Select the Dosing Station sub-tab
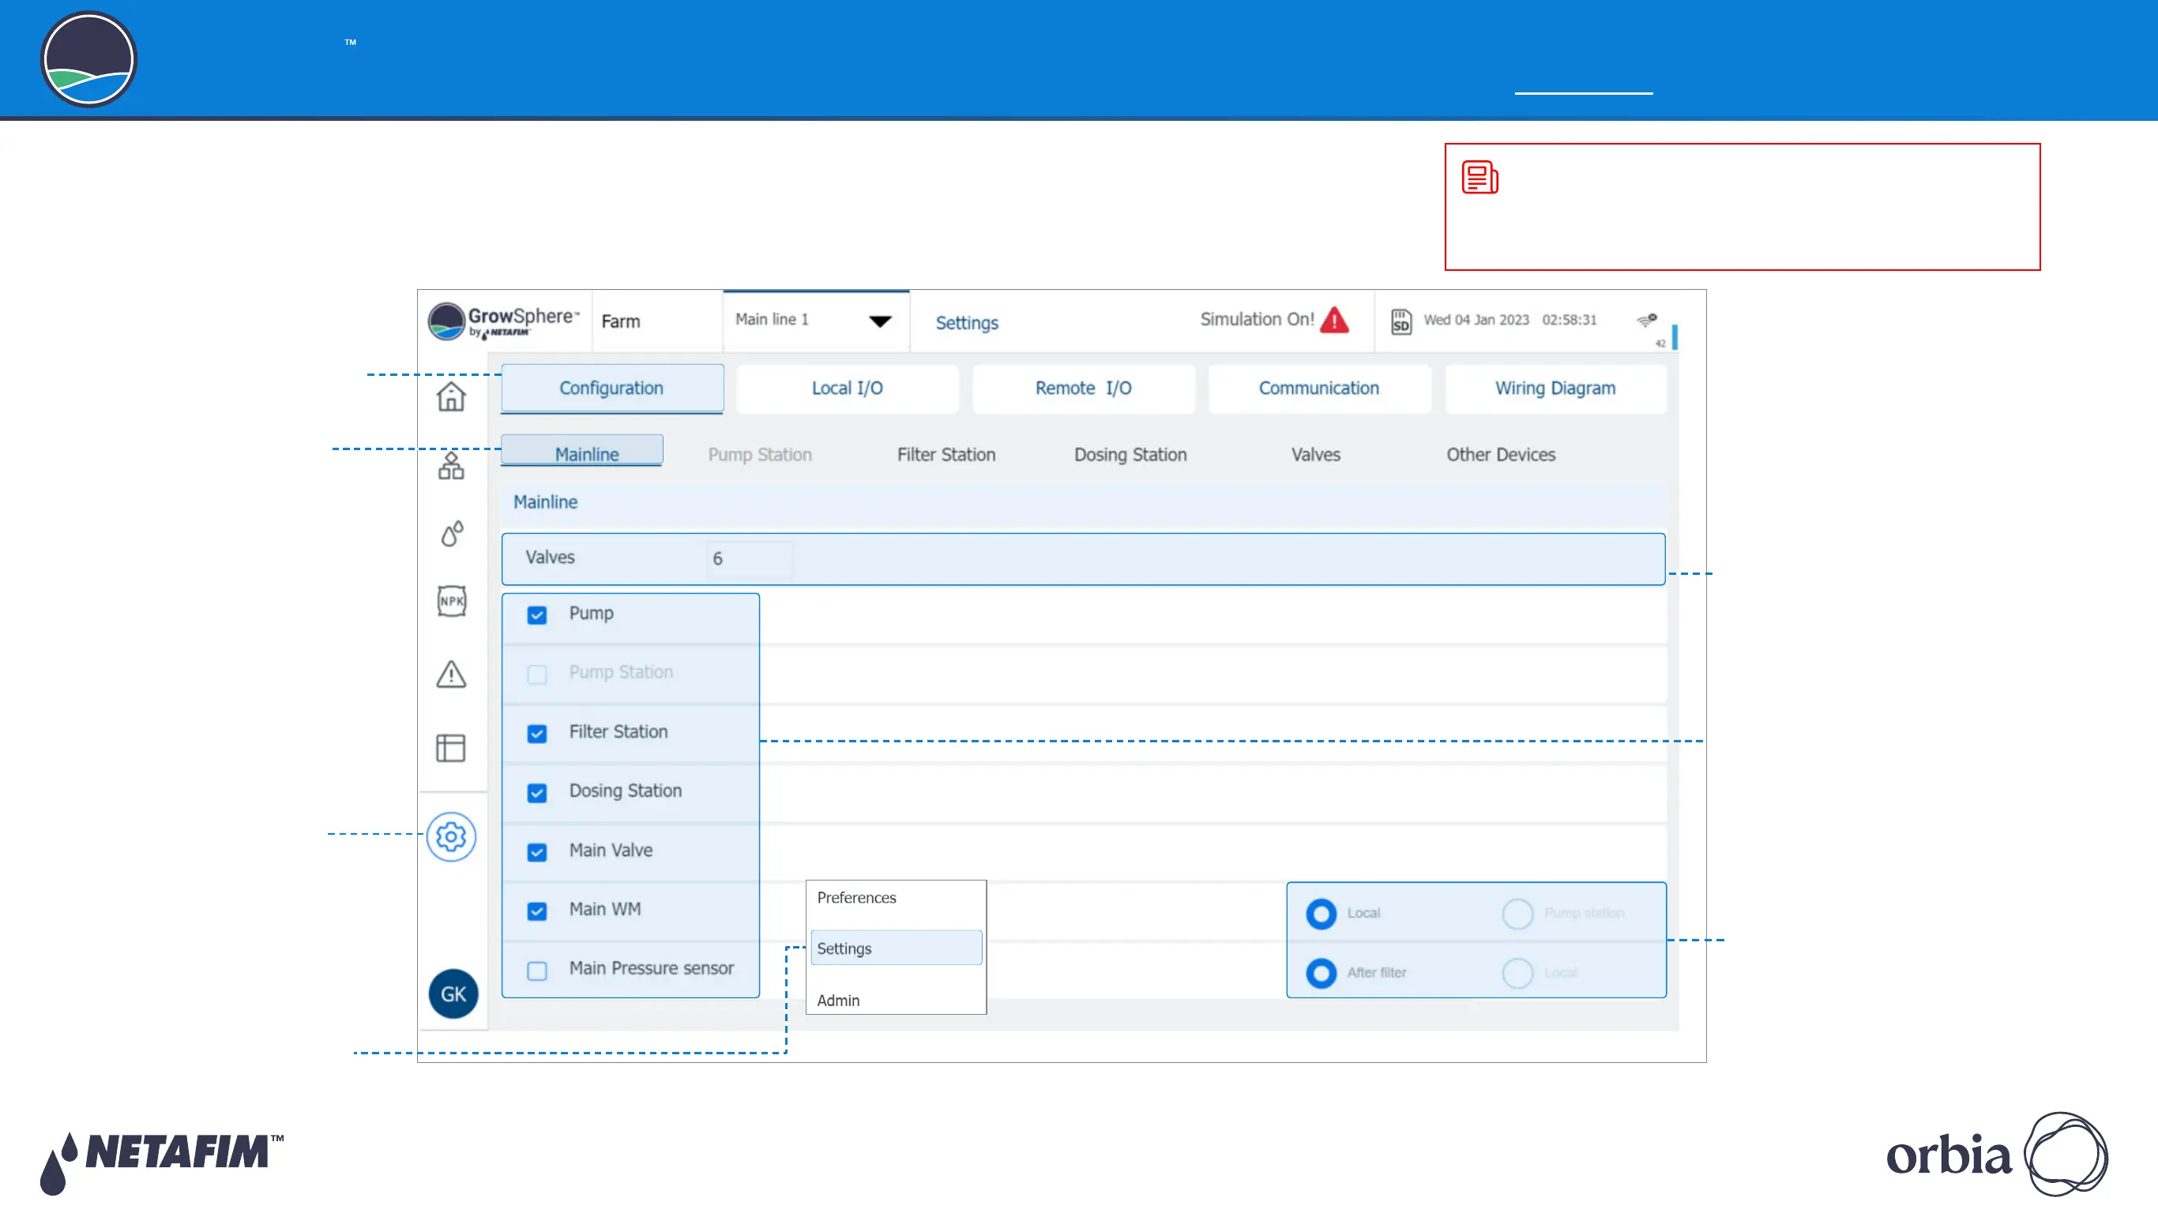This screenshot has height=1213, width=2158. coord(1130,455)
